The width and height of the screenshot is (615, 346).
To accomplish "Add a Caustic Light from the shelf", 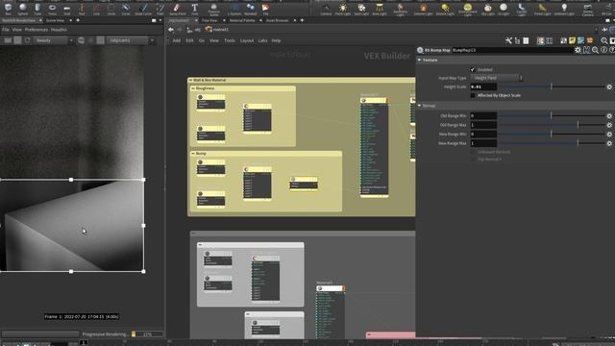I will pos(521,9).
